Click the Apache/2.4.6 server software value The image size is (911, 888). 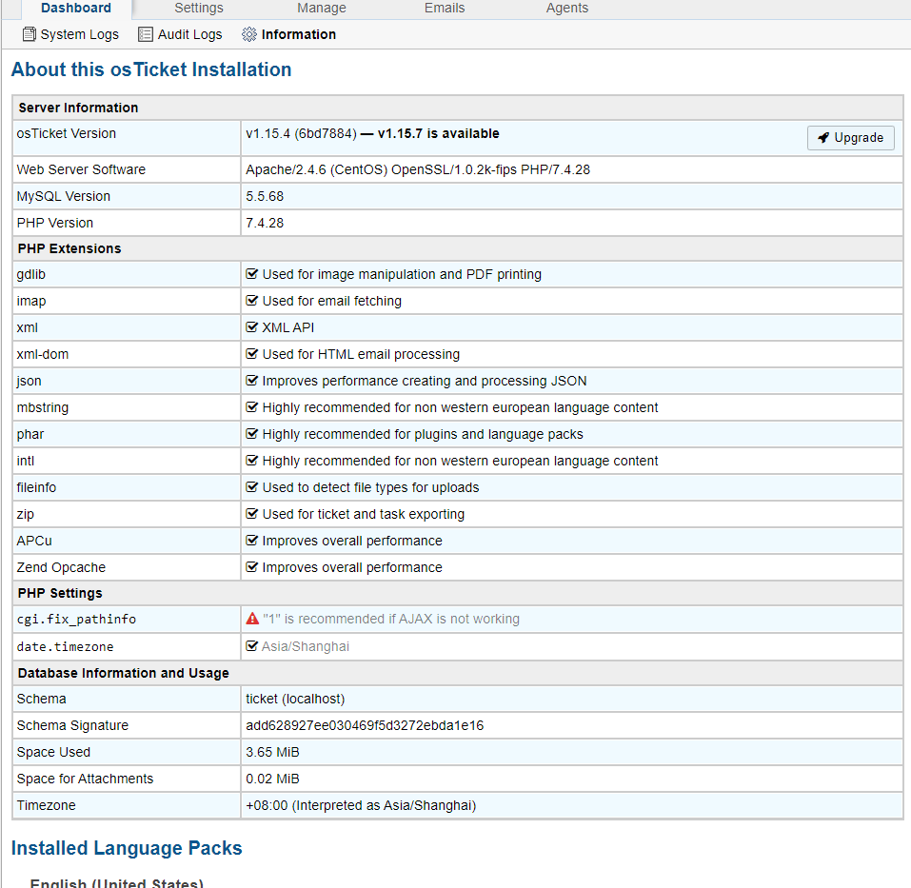(x=418, y=169)
